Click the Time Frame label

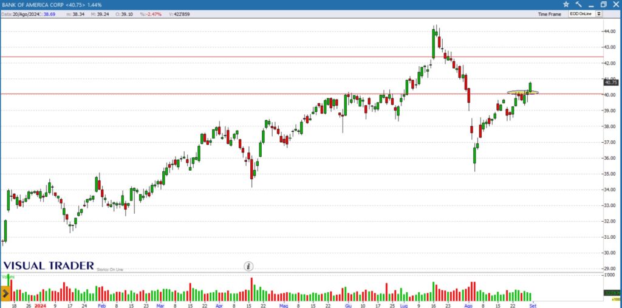[x=549, y=14]
